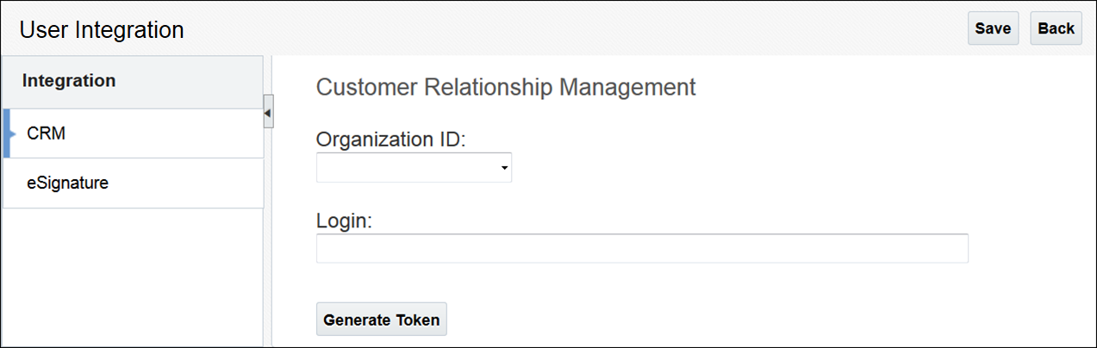Click empty sidebar area below eSignature
This screenshot has width=1097, height=348.
(x=129, y=276)
